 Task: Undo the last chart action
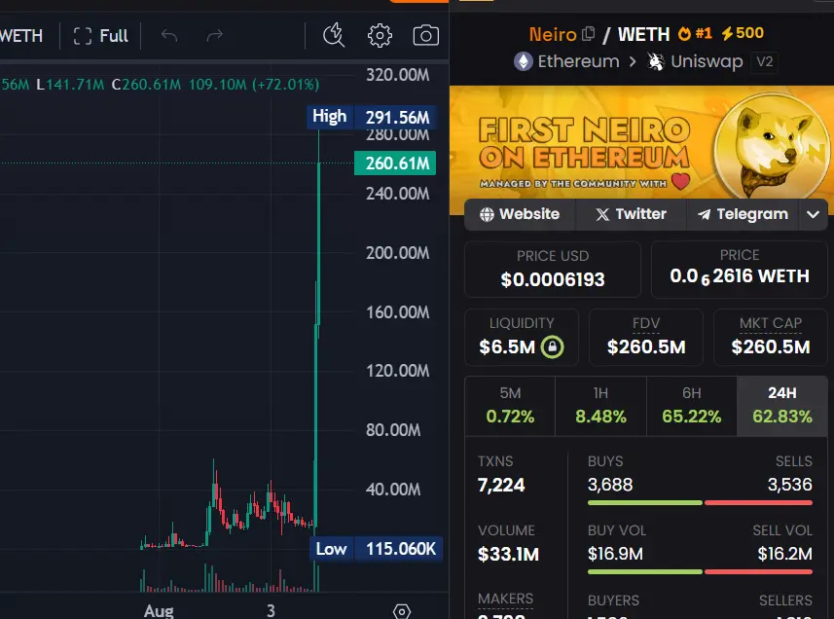pyautogui.click(x=169, y=36)
